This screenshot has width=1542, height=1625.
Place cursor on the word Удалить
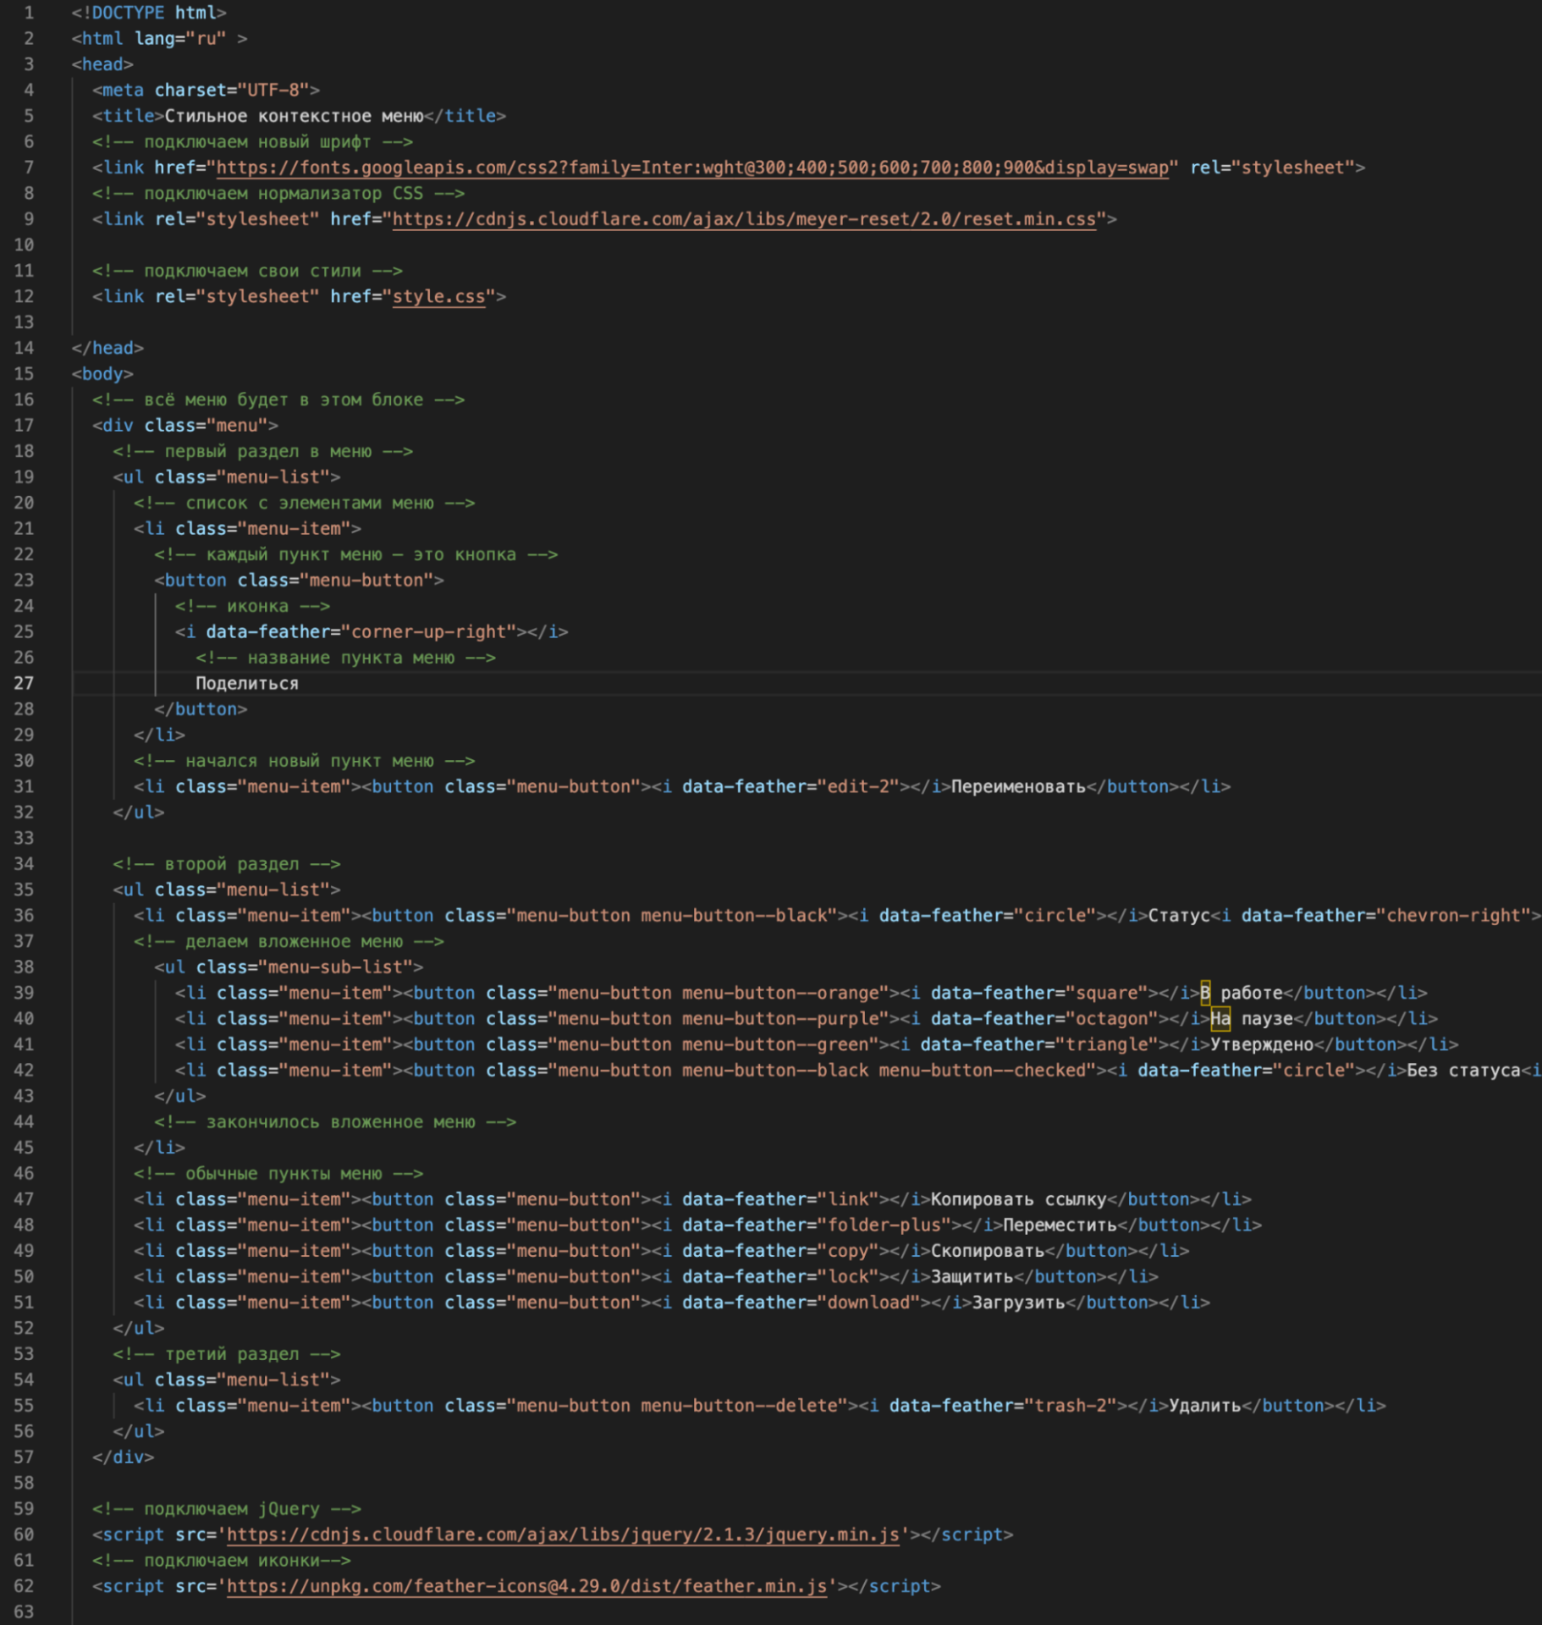[1204, 1405]
